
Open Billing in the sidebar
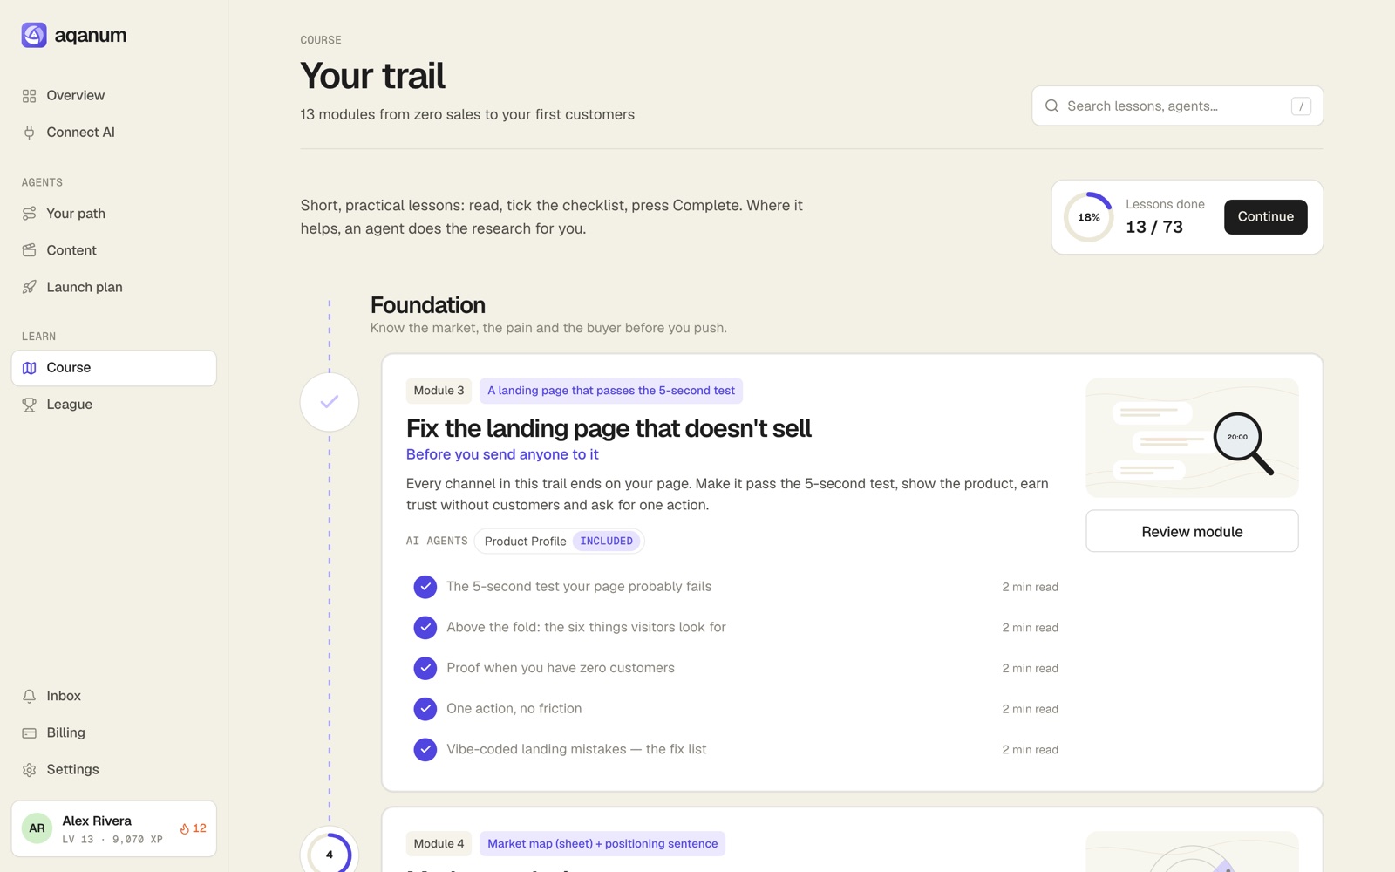(114, 732)
